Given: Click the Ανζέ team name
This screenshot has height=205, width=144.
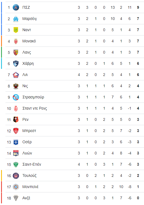Looking at the screenshot, I should [26, 198].
